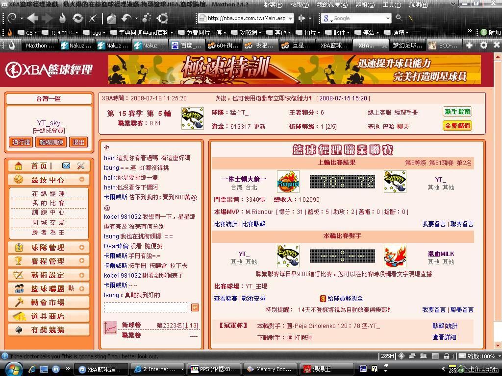
Task: Expand the 賽程管理 plus toggle
Action: [82, 261]
